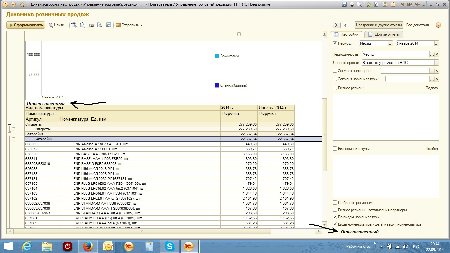Click the save icon in report toolbar

tap(109, 25)
